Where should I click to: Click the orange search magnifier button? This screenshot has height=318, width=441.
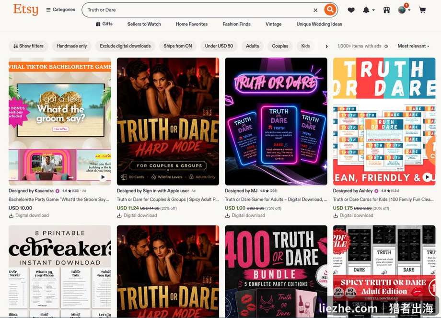[330, 10]
